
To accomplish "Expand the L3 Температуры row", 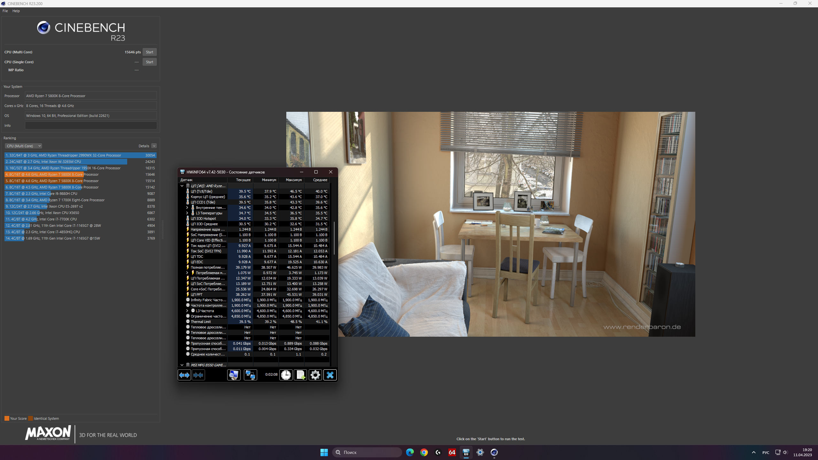I will click(x=187, y=213).
